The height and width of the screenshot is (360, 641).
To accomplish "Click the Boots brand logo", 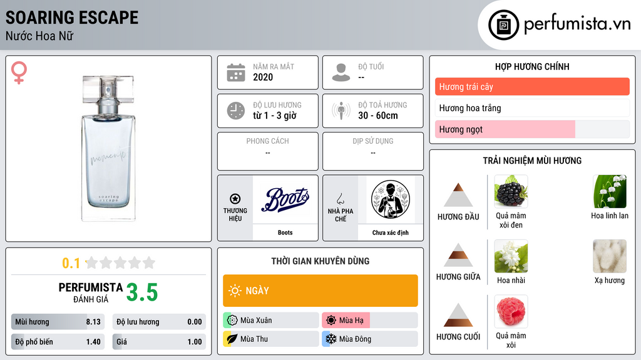I will (x=285, y=199).
